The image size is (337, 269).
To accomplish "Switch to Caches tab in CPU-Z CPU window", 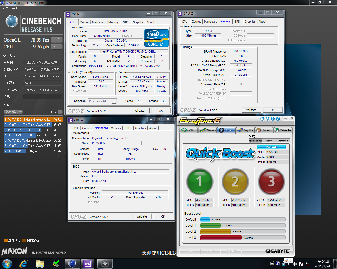I will click(85, 22).
